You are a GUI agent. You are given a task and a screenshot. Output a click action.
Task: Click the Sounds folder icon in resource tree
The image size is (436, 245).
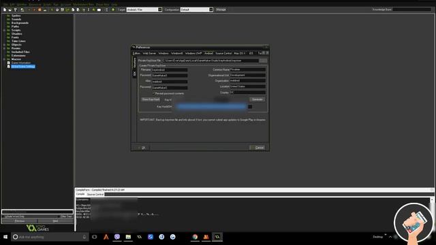pyautogui.click(x=8, y=19)
